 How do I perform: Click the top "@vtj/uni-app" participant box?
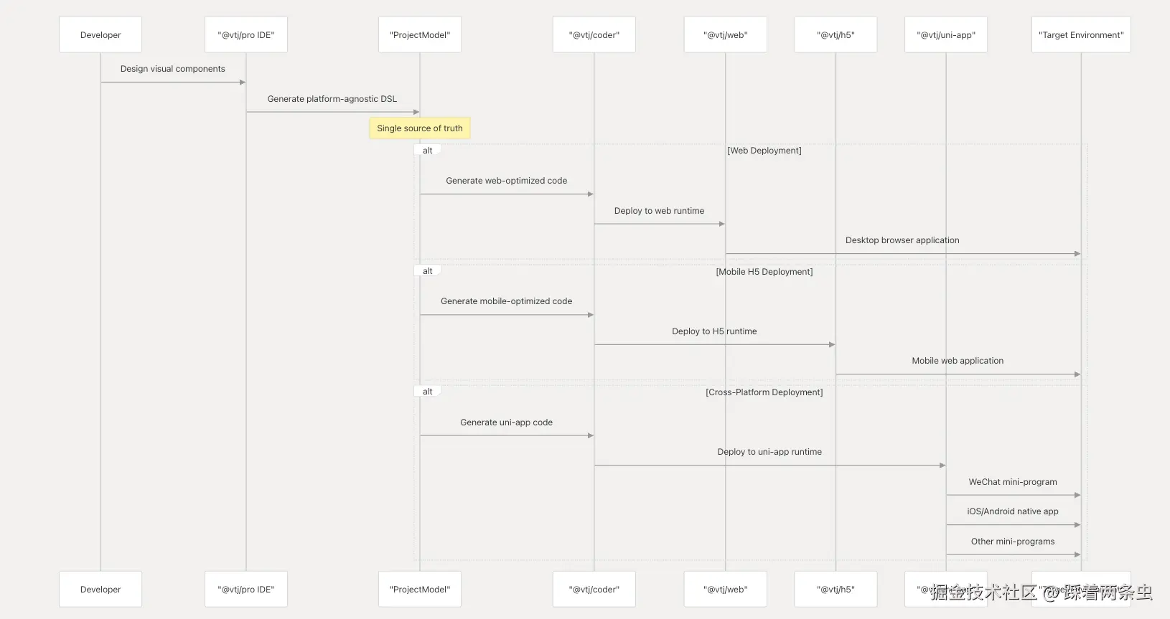coord(946,34)
